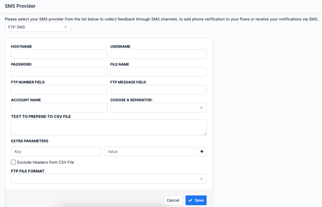Click into the Username field
The image size is (322, 207).
pyautogui.click(x=158, y=54)
